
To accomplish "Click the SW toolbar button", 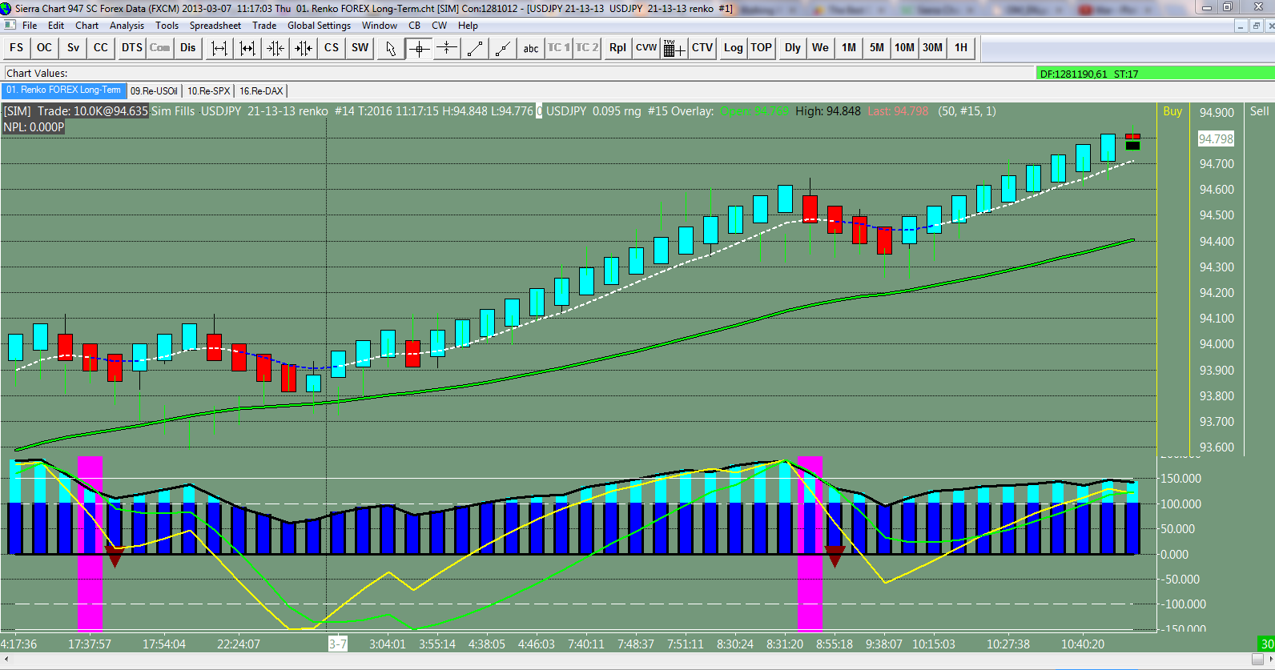I will pyautogui.click(x=360, y=48).
